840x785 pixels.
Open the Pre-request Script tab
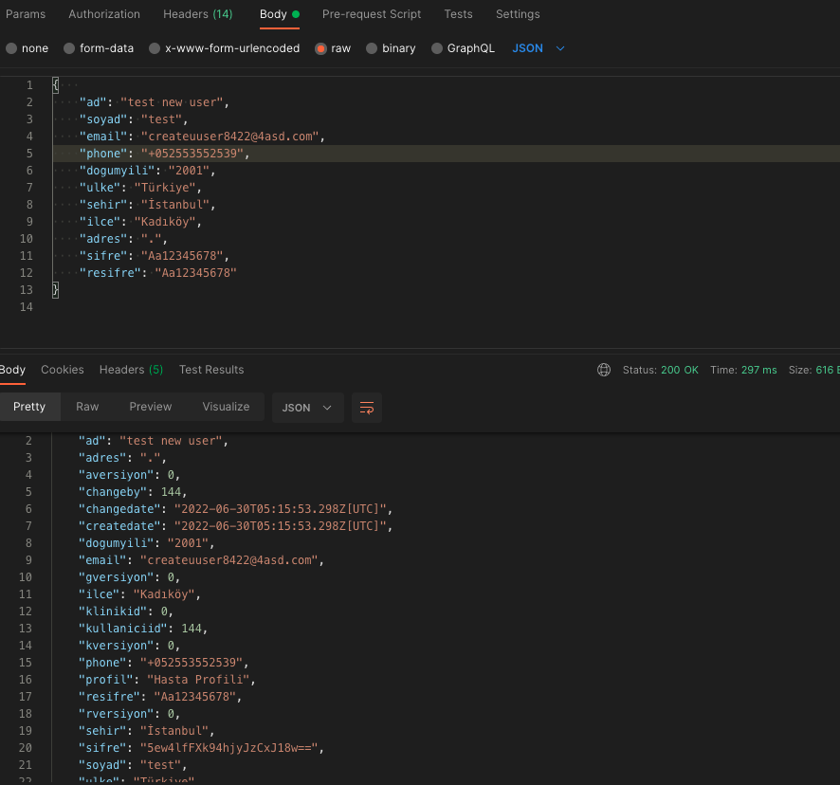point(372,14)
